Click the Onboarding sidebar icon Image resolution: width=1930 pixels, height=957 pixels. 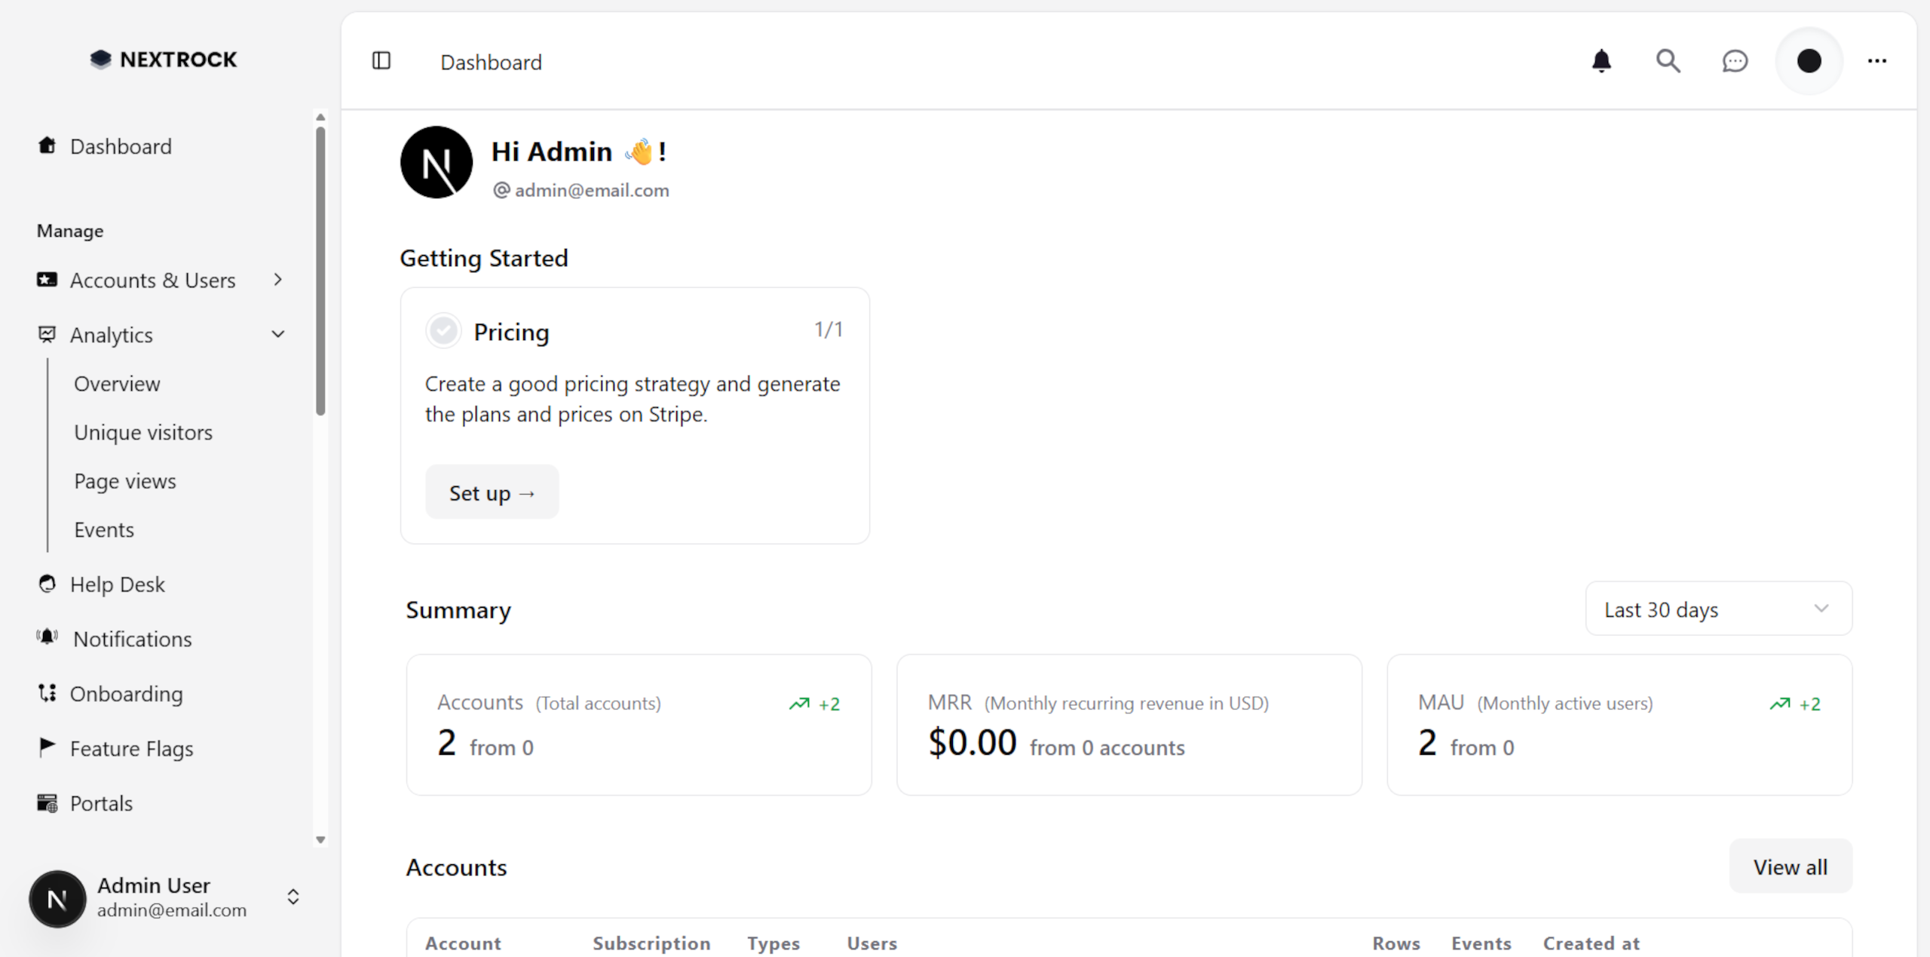[x=47, y=693]
